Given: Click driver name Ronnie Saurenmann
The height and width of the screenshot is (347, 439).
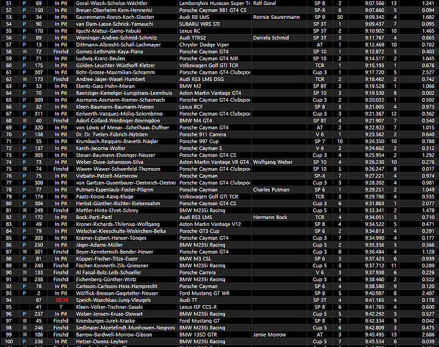Looking at the screenshot, I should (x=276, y=17).
